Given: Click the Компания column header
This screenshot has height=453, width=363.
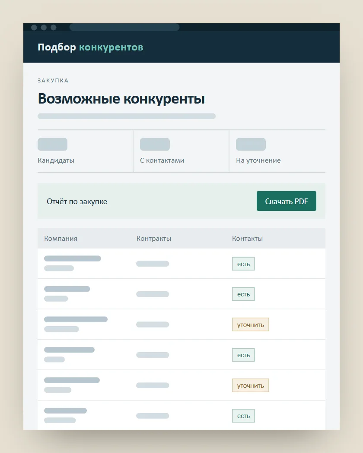Looking at the screenshot, I should tap(61, 238).
